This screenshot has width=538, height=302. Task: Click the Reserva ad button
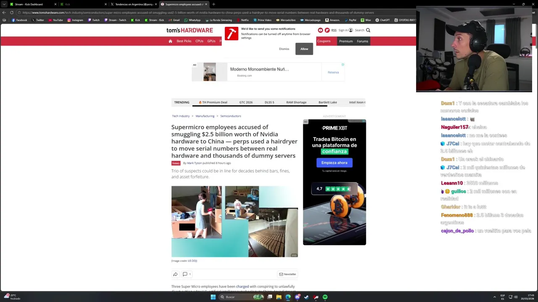(x=333, y=72)
